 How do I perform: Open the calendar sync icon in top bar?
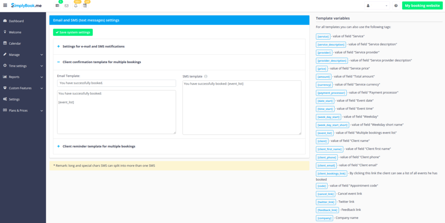pos(85,6)
